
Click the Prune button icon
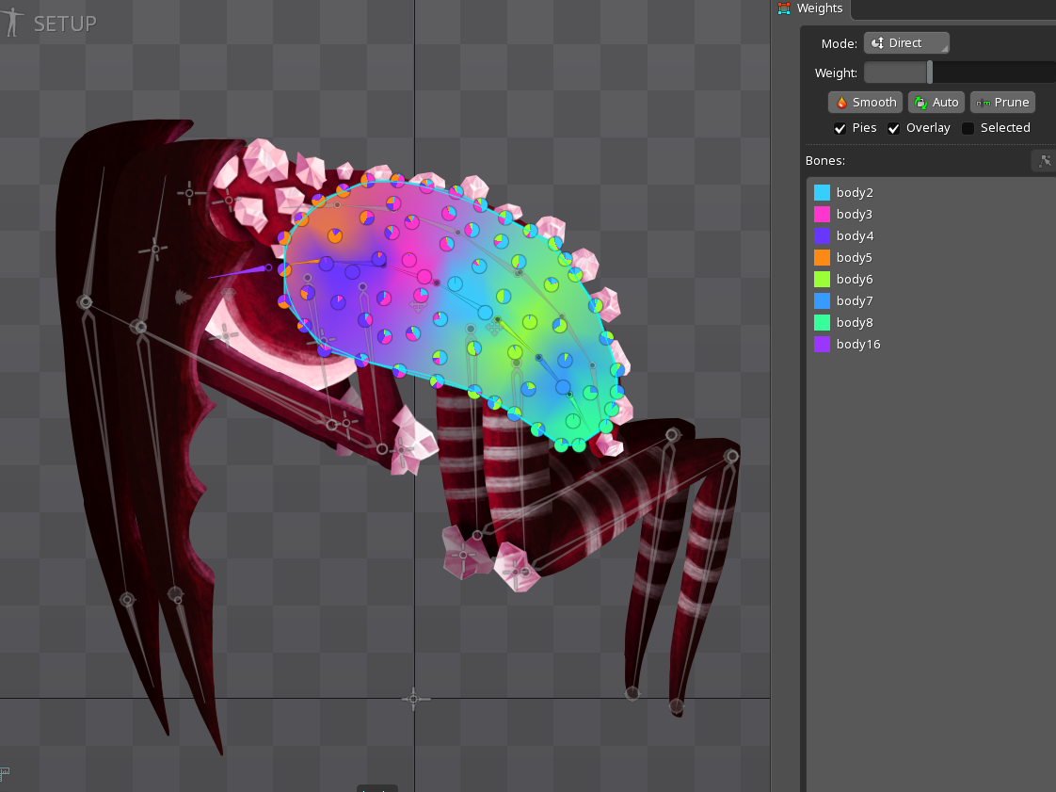[984, 103]
